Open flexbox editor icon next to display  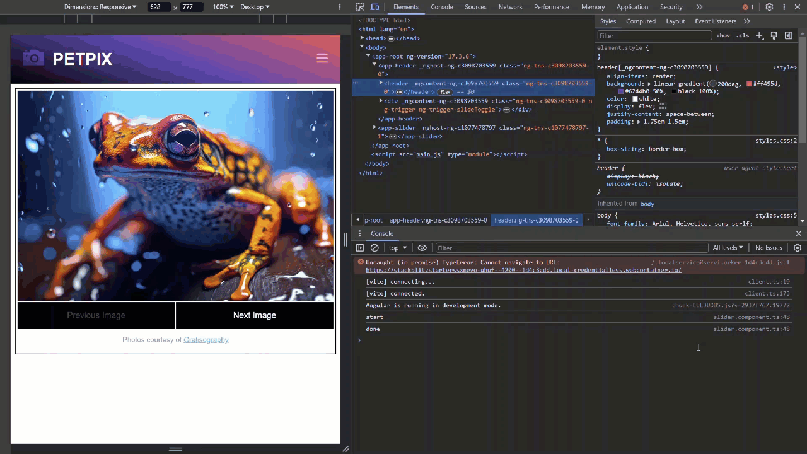point(663,106)
